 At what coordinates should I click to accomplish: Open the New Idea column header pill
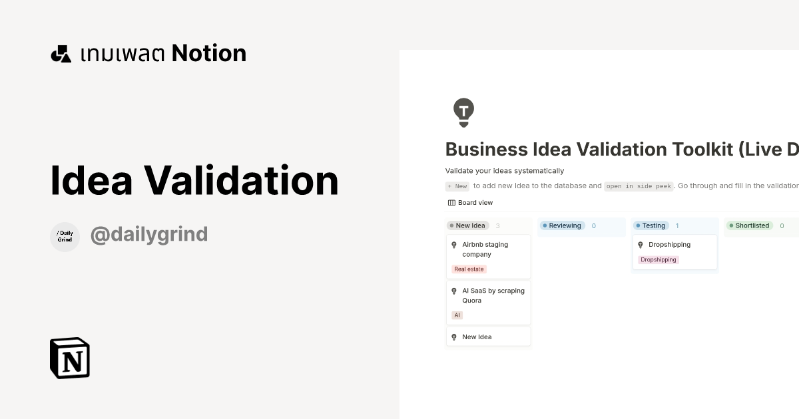[467, 225]
